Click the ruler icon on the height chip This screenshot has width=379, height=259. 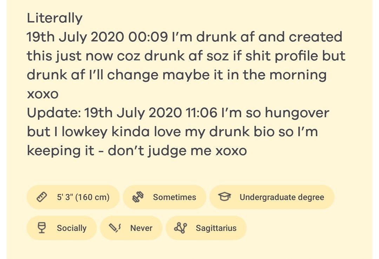42,197
